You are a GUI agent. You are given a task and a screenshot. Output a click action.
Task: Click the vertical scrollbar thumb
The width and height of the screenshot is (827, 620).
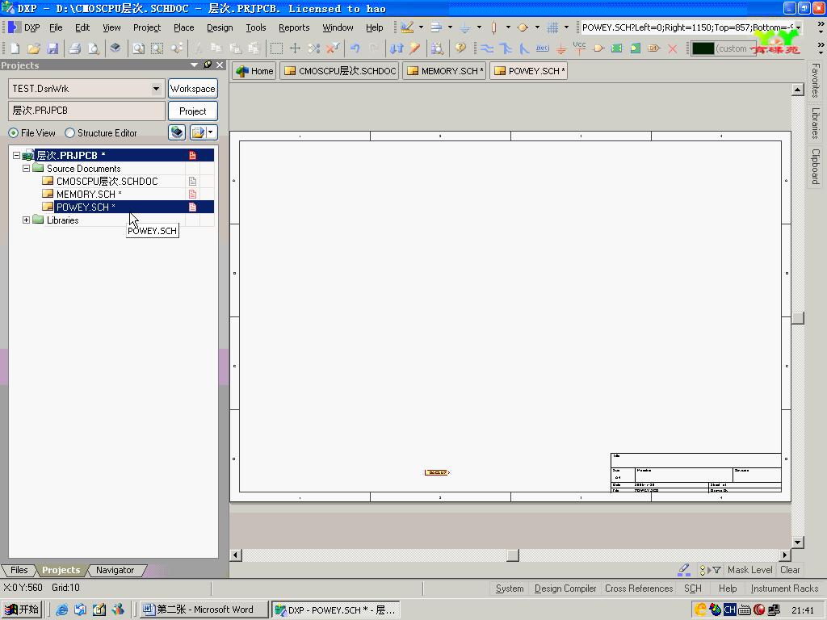tap(798, 318)
